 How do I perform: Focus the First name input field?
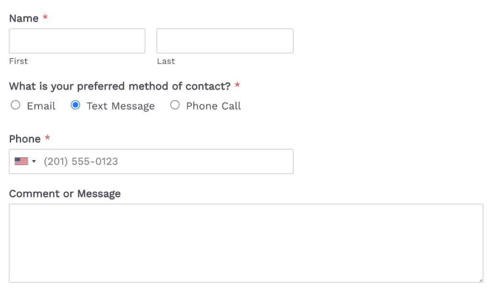pos(77,41)
